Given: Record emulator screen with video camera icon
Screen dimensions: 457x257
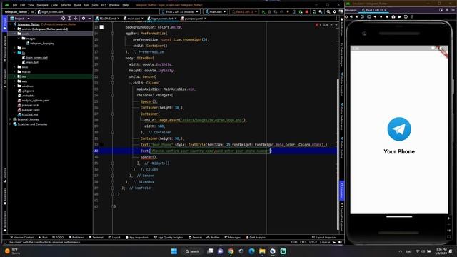Looking at the screenshot, I should click(400, 17).
